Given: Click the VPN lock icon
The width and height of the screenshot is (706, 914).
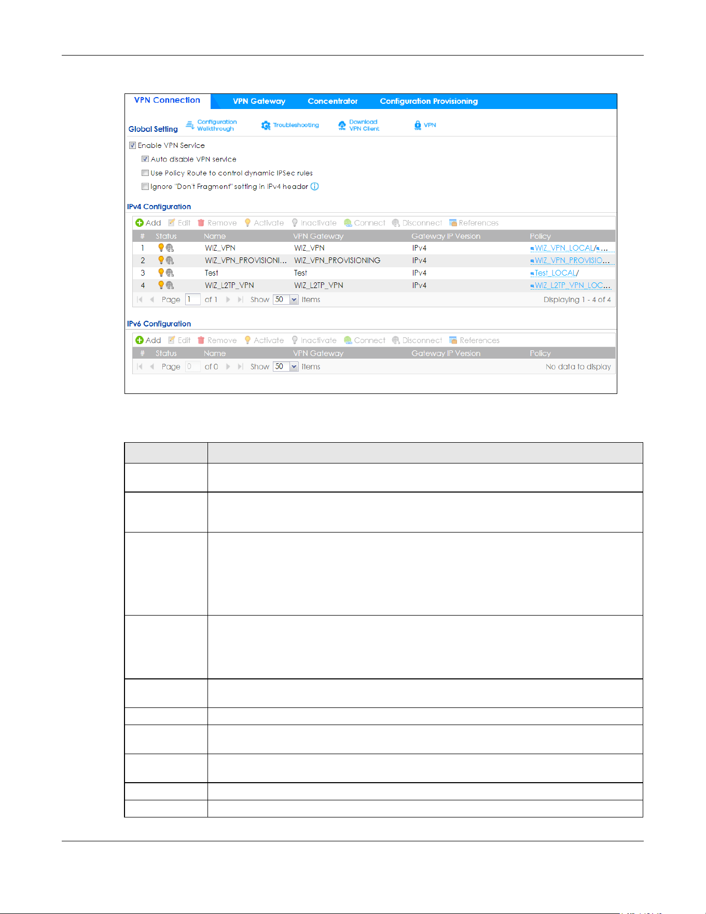Looking at the screenshot, I should pos(418,125).
